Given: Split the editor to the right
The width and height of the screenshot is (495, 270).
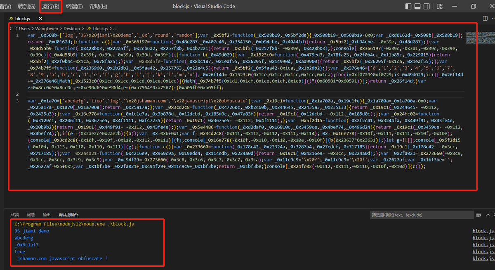Looking at the screenshot, I should (486, 19).
